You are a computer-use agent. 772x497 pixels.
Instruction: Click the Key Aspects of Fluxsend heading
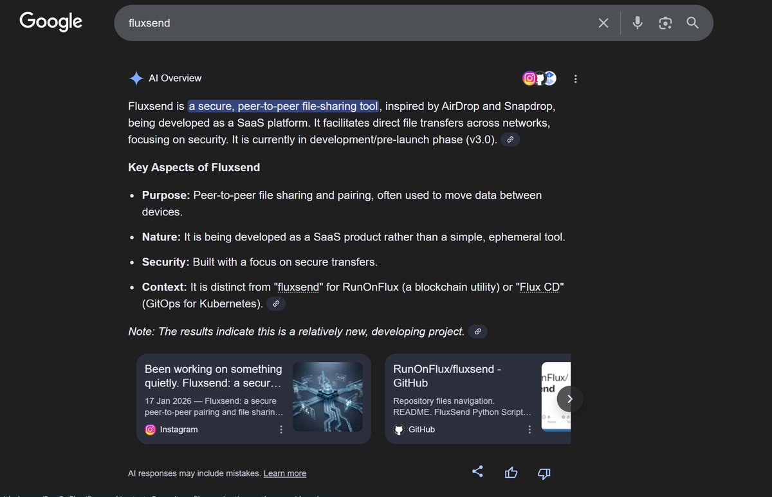(x=194, y=167)
